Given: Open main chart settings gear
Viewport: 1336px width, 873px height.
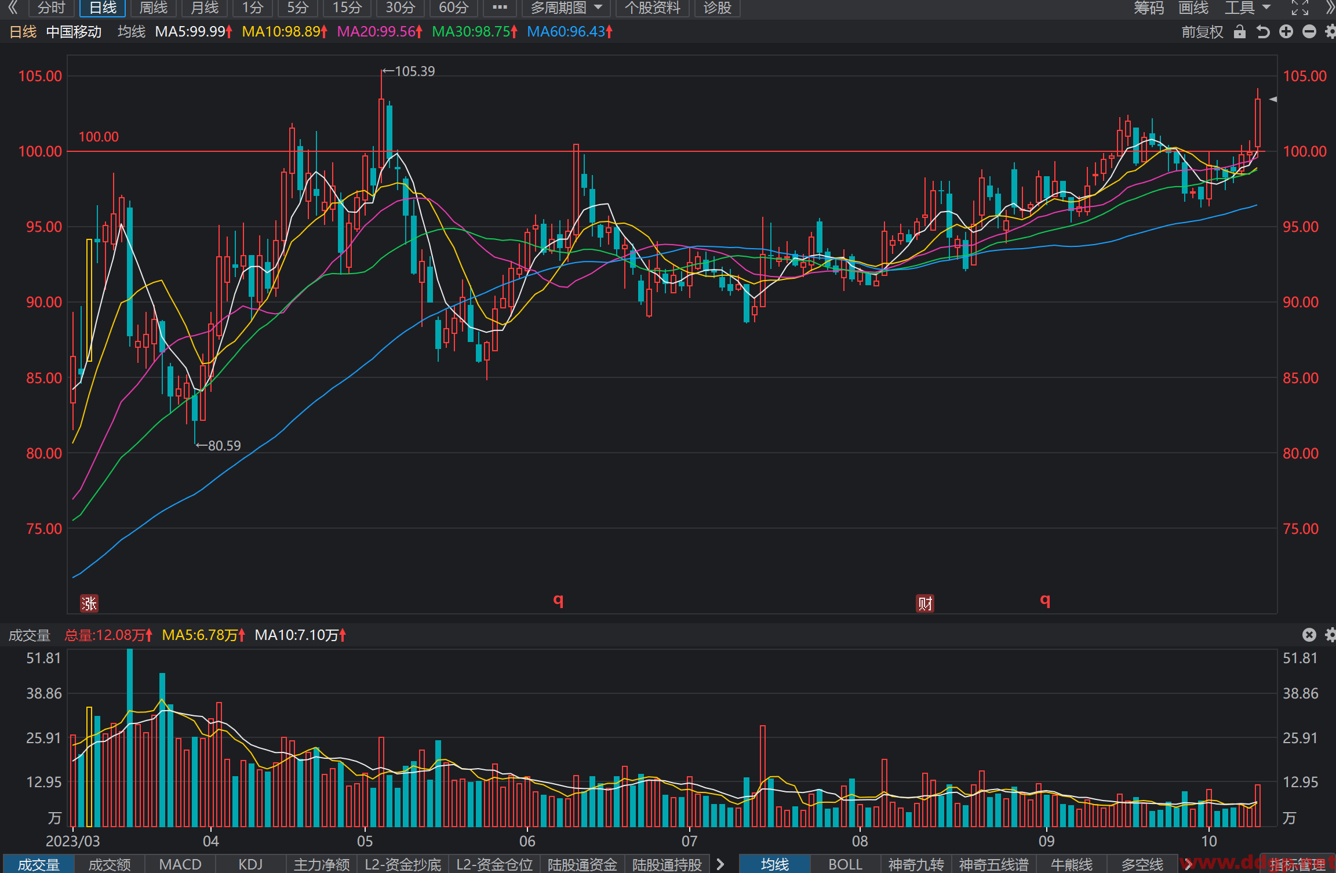Looking at the screenshot, I should click(x=1330, y=32).
